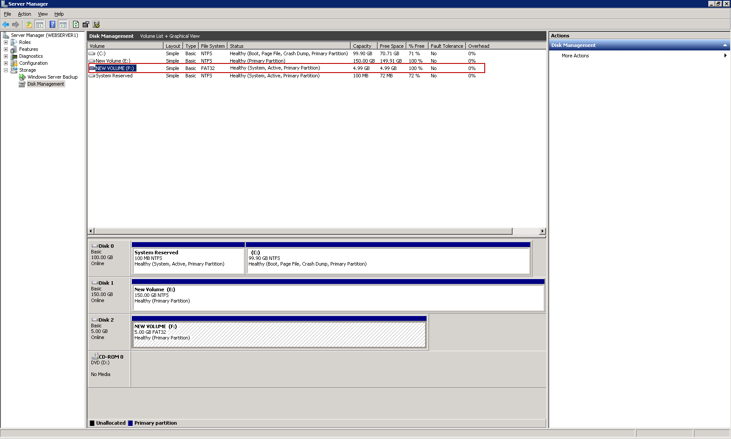
Task: Click the Windows Server Backup icon
Action: point(22,77)
